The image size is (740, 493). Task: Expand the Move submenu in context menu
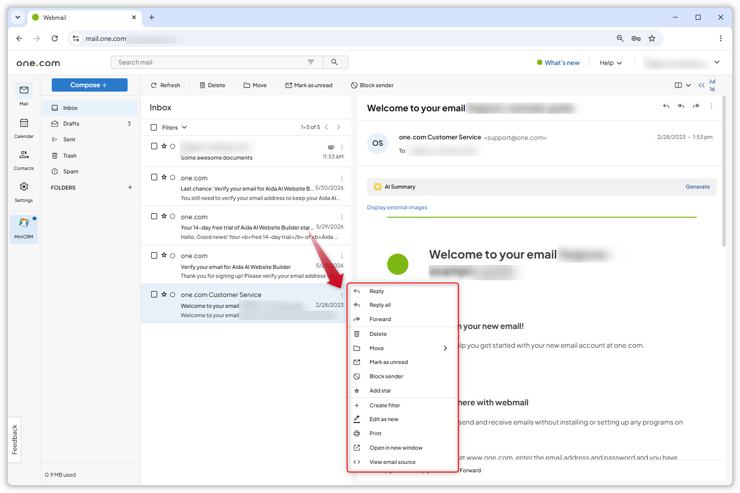tap(445, 348)
